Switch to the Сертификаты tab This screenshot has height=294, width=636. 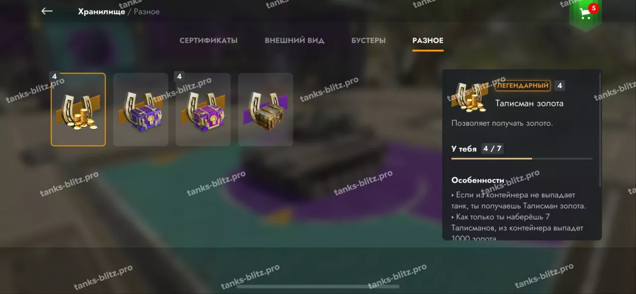click(x=209, y=41)
